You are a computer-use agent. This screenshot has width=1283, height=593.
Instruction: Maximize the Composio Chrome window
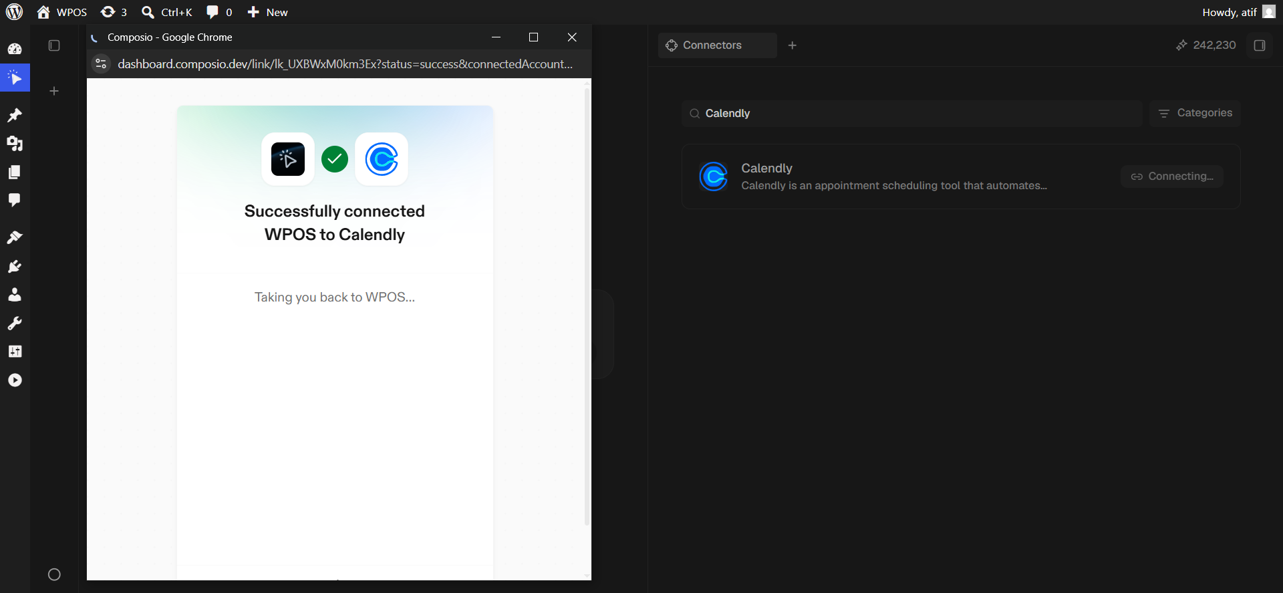pos(533,37)
